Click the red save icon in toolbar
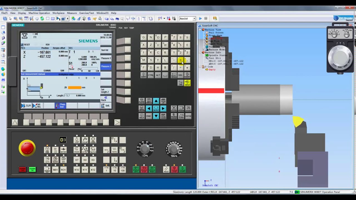 (169, 19)
